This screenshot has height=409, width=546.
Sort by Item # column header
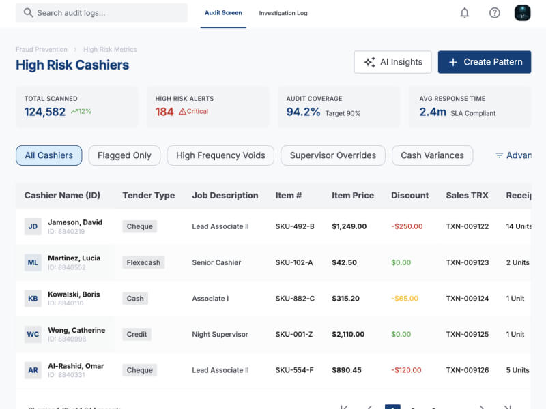[288, 196]
